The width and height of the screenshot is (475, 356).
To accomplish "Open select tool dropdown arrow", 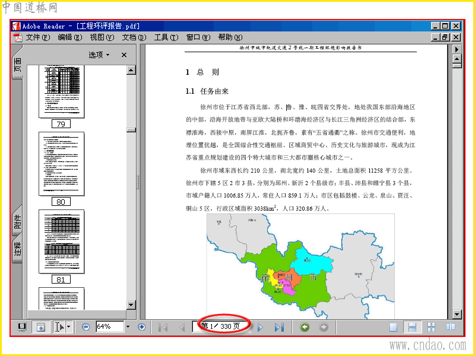I will (x=69, y=327).
